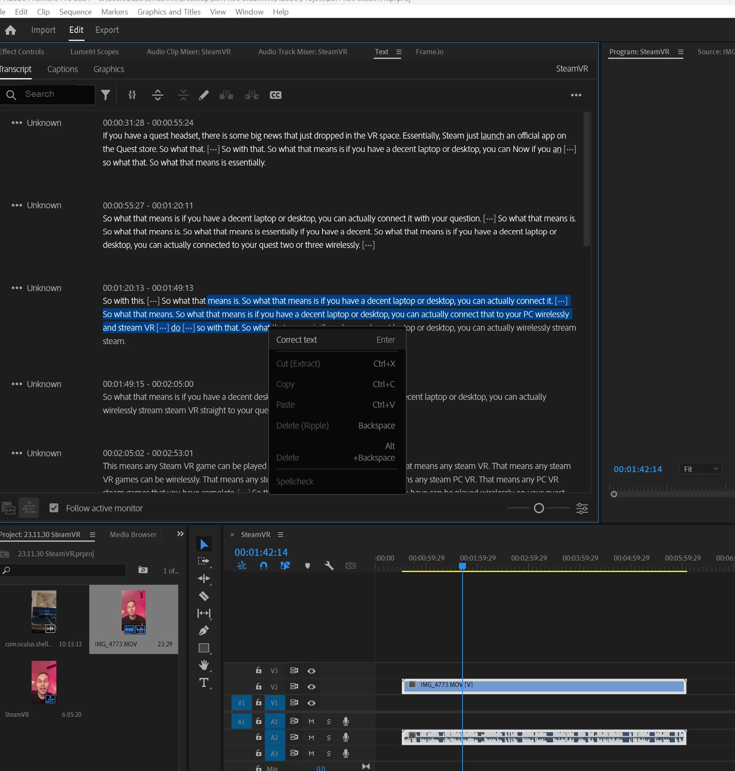Screen dimensions: 735x771
Task: Toggle linked selection in timeline
Action: click(x=285, y=566)
